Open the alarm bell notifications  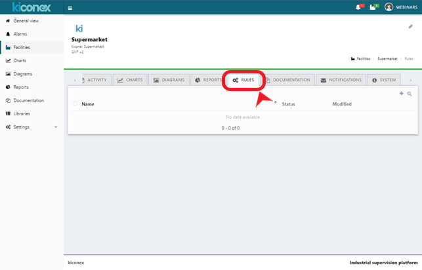coord(358,7)
